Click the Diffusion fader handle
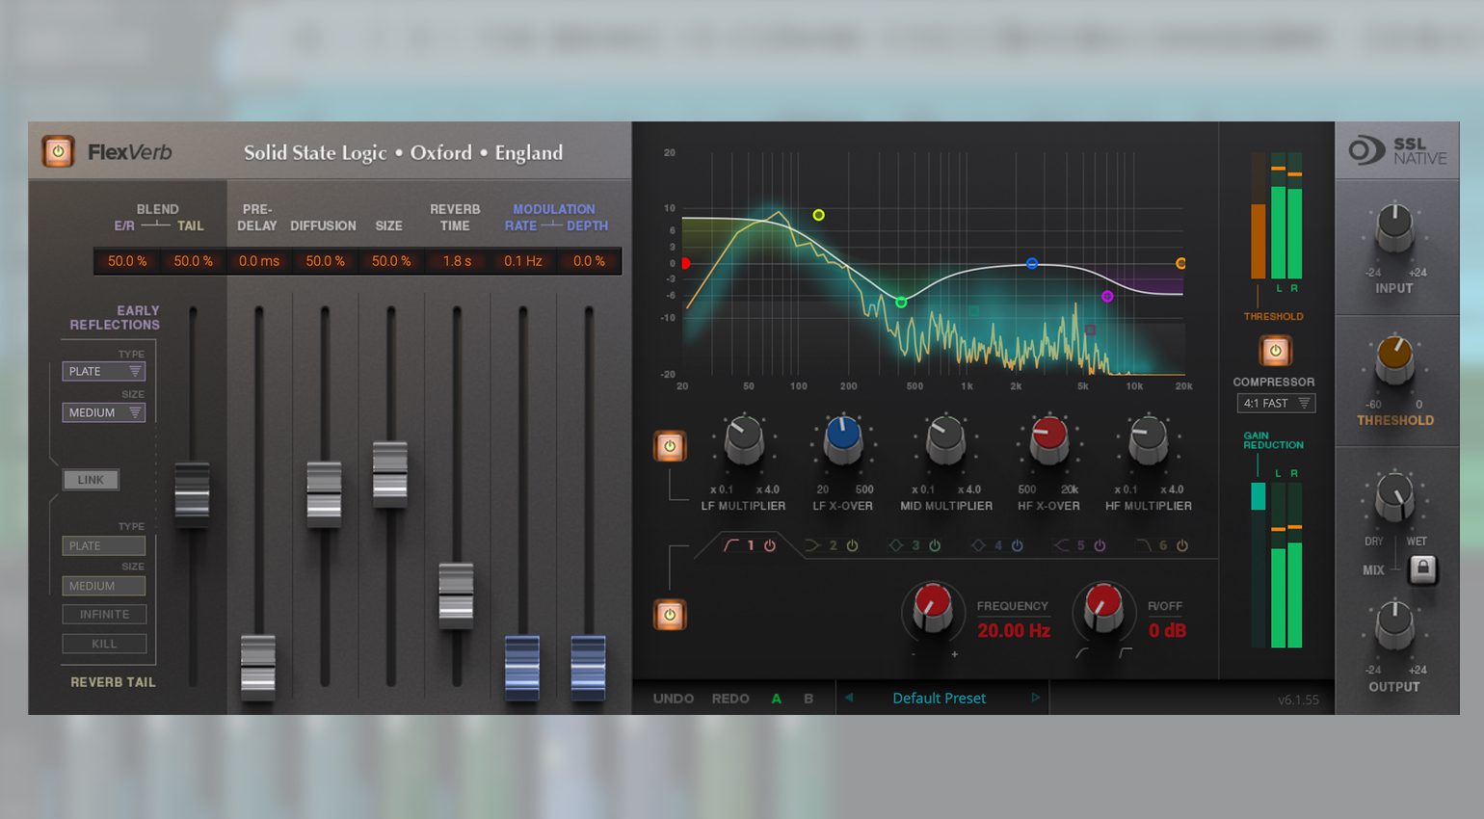The image size is (1484, 819). (x=324, y=493)
